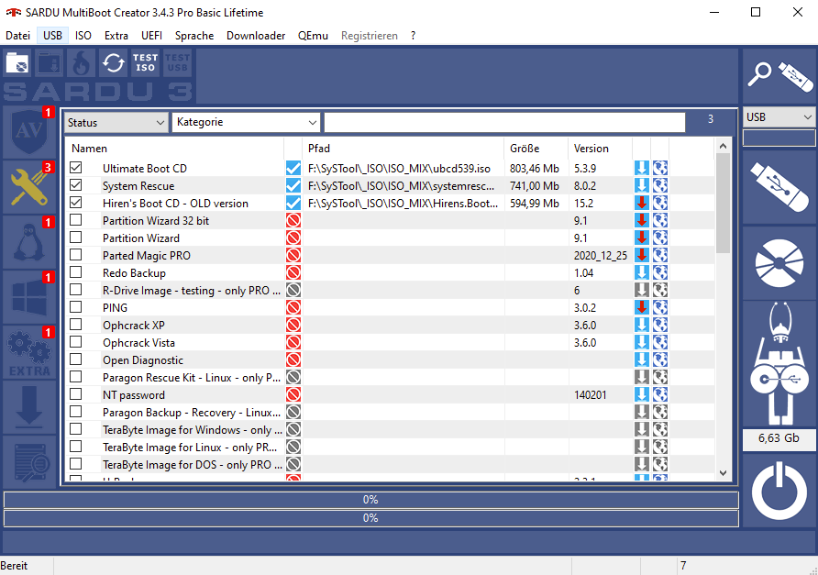Uncheck Ultimate Boot CD
Image resolution: width=818 pixels, height=575 pixels.
[75, 168]
